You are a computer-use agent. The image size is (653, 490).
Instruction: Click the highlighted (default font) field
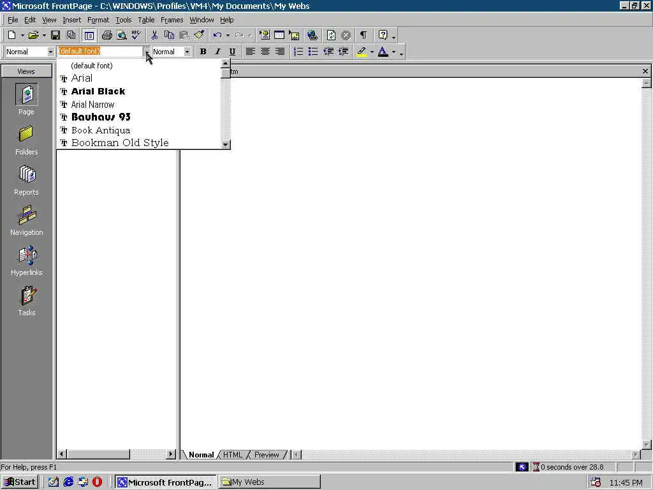[x=99, y=51]
